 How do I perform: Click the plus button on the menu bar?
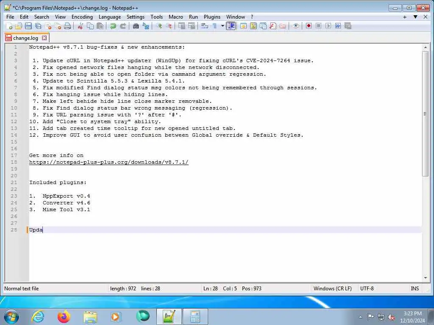tap(405, 17)
